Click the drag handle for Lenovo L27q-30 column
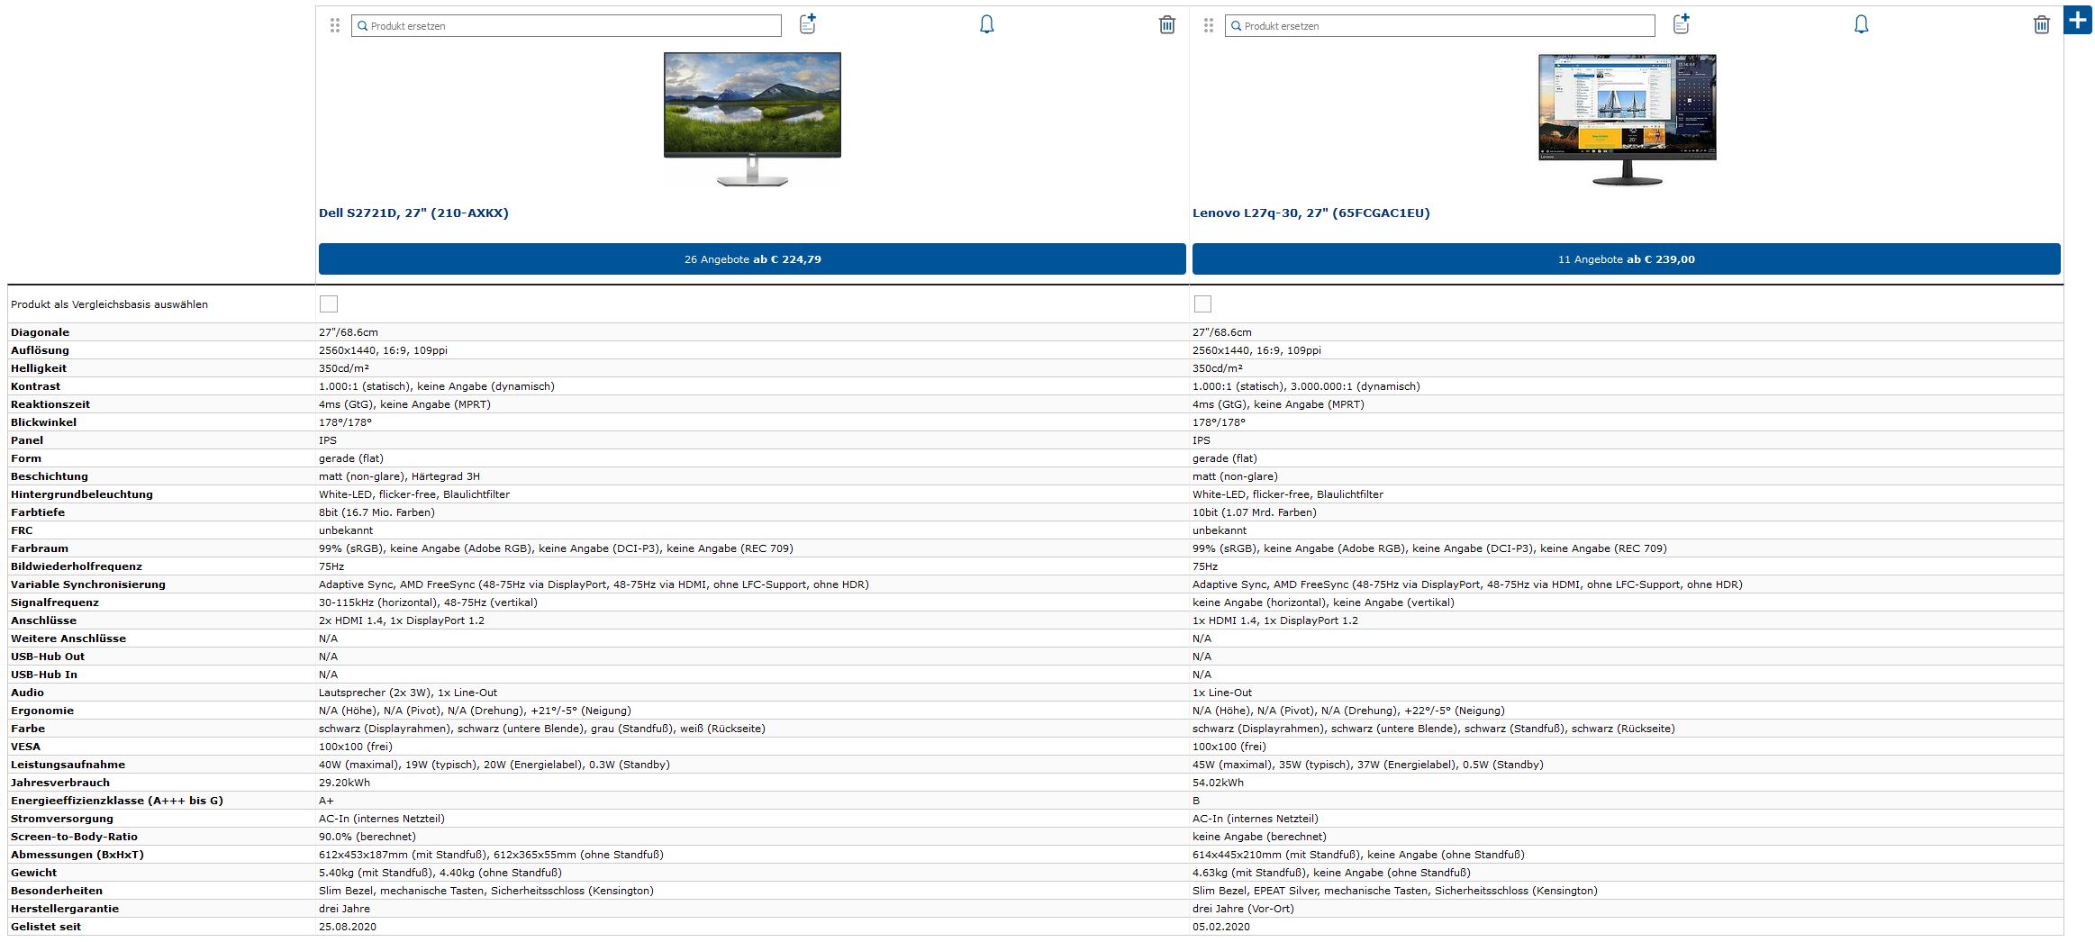The height and width of the screenshot is (942, 2095). [x=1209, y=25]
